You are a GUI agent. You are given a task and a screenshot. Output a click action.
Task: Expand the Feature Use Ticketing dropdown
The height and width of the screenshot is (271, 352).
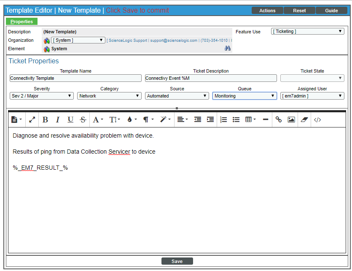(x=308, y=31)
